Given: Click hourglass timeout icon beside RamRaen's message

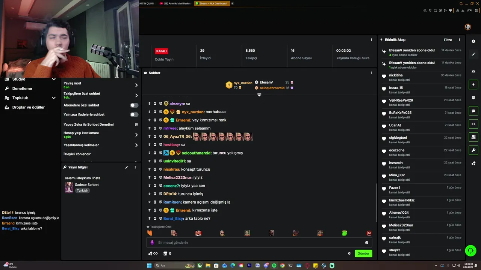Looking at the screenshot, I should [155, 202].
